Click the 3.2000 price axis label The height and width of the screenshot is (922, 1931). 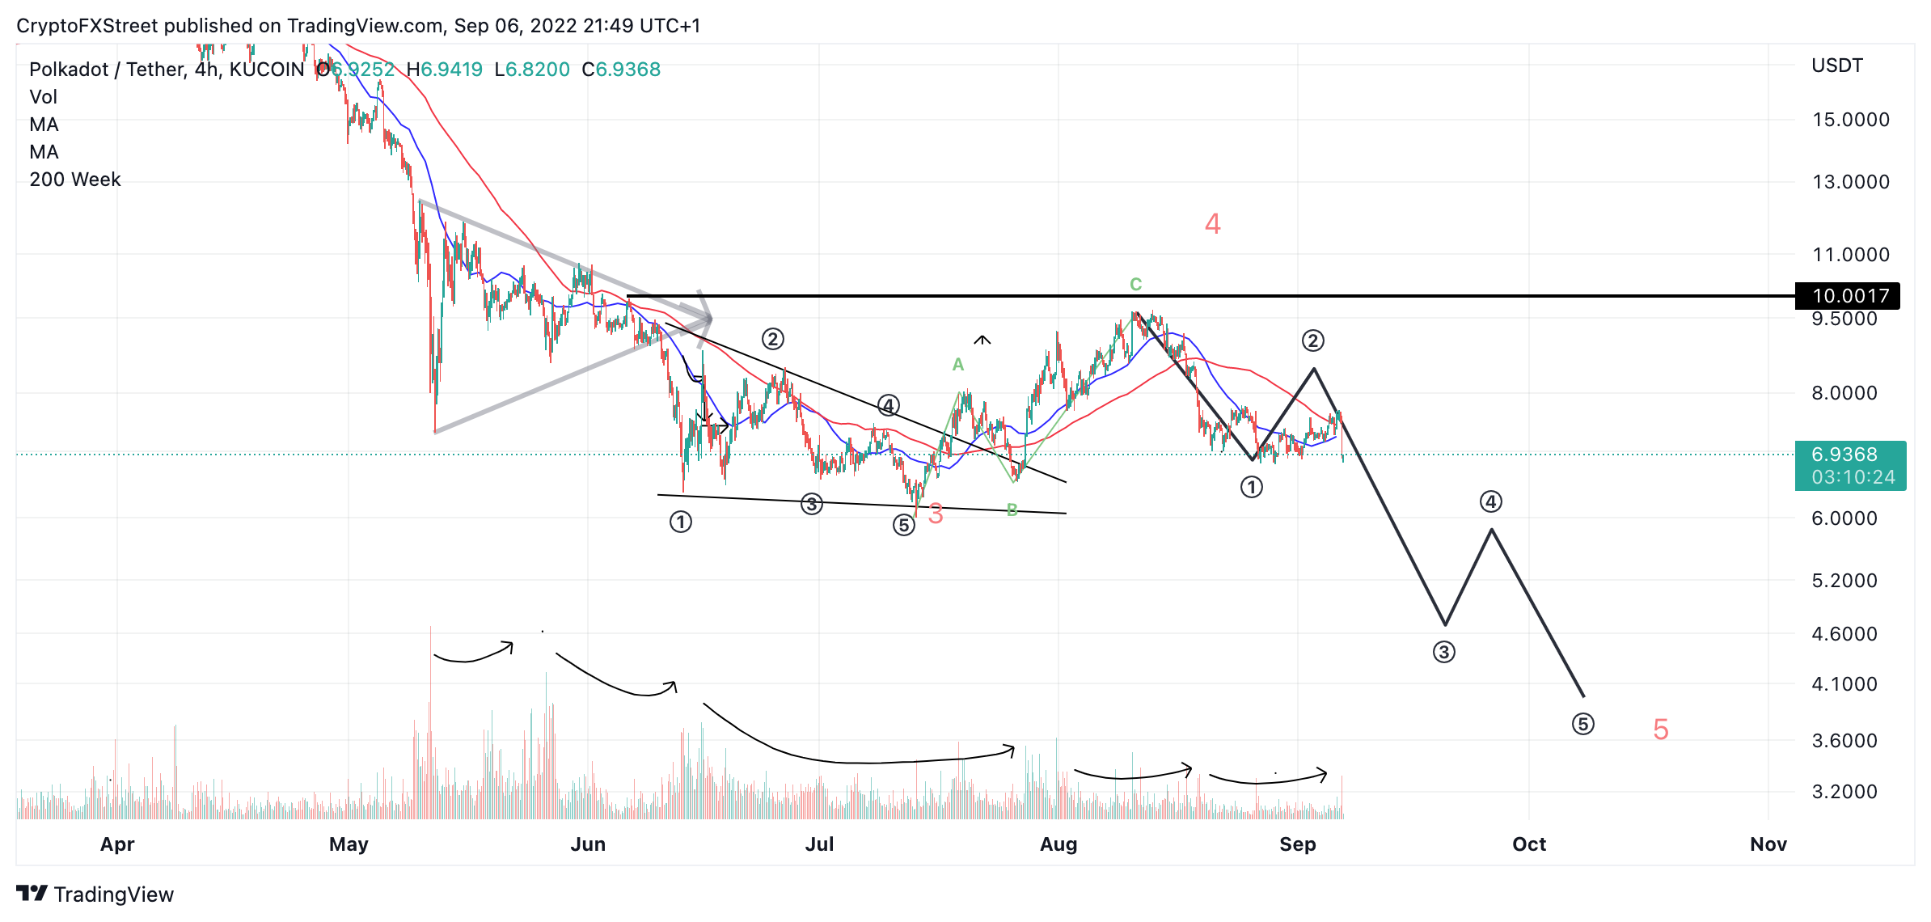pyautogui.click(x=1844, y=792)
